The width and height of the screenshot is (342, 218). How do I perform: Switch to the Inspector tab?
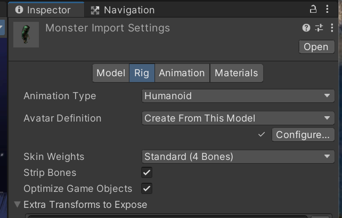[x=46, y=10]
